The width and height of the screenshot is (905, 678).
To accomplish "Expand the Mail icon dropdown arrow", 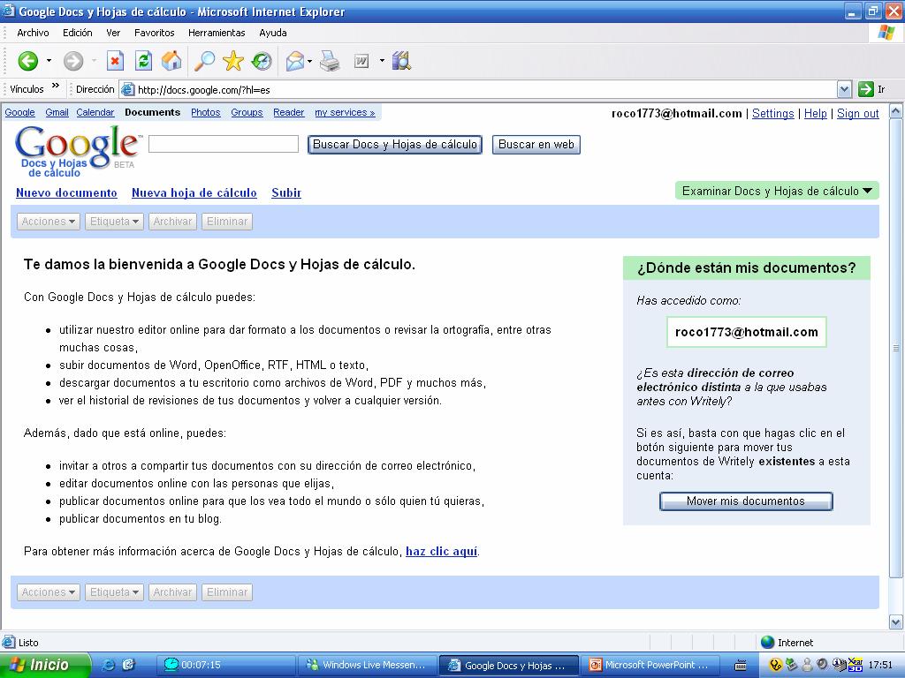I will (310, 61).
